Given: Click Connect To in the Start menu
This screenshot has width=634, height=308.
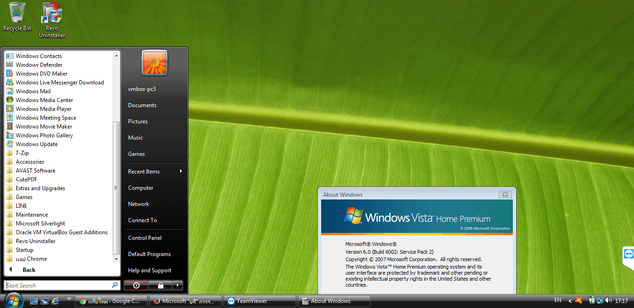Looking at the screenshot, I should click(142, 220).
